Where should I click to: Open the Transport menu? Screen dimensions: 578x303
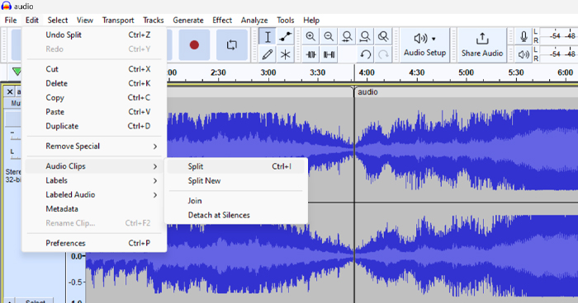click(x=118, y=21)
